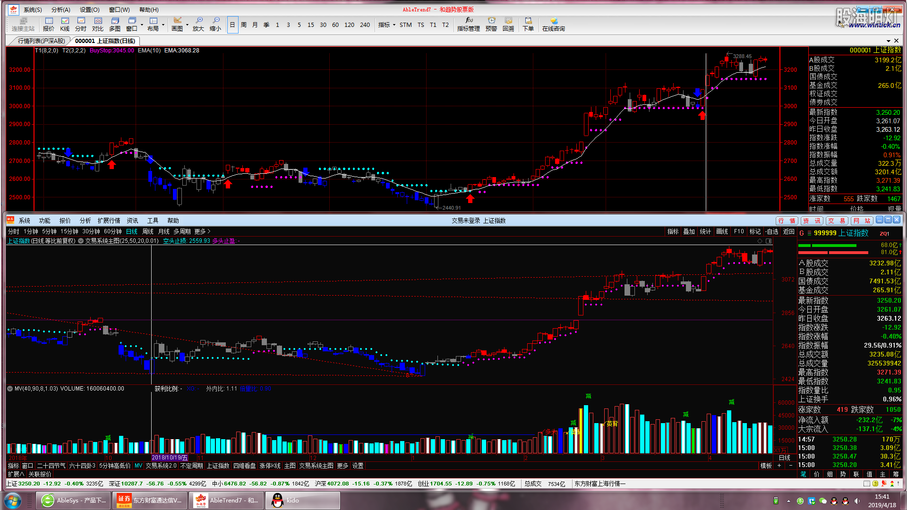Click the G icon next to 999999
The height and width of the screenshot is (510, 907).
[x=802, y=233]
